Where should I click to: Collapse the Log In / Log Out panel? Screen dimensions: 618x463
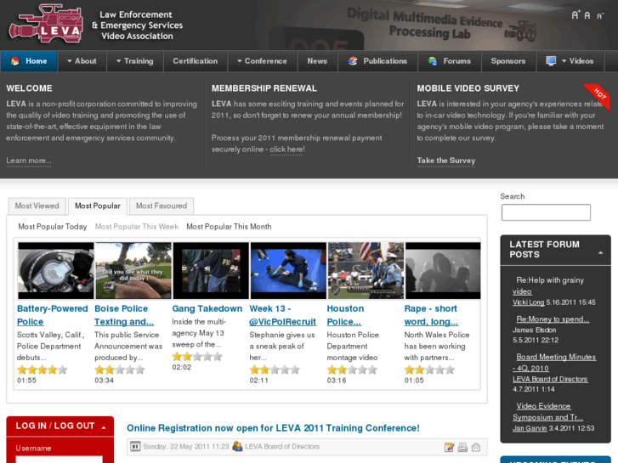coord(103,427)
